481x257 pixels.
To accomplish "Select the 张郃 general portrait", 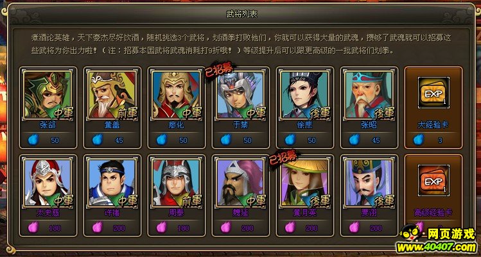I will (x=48, y=95).
